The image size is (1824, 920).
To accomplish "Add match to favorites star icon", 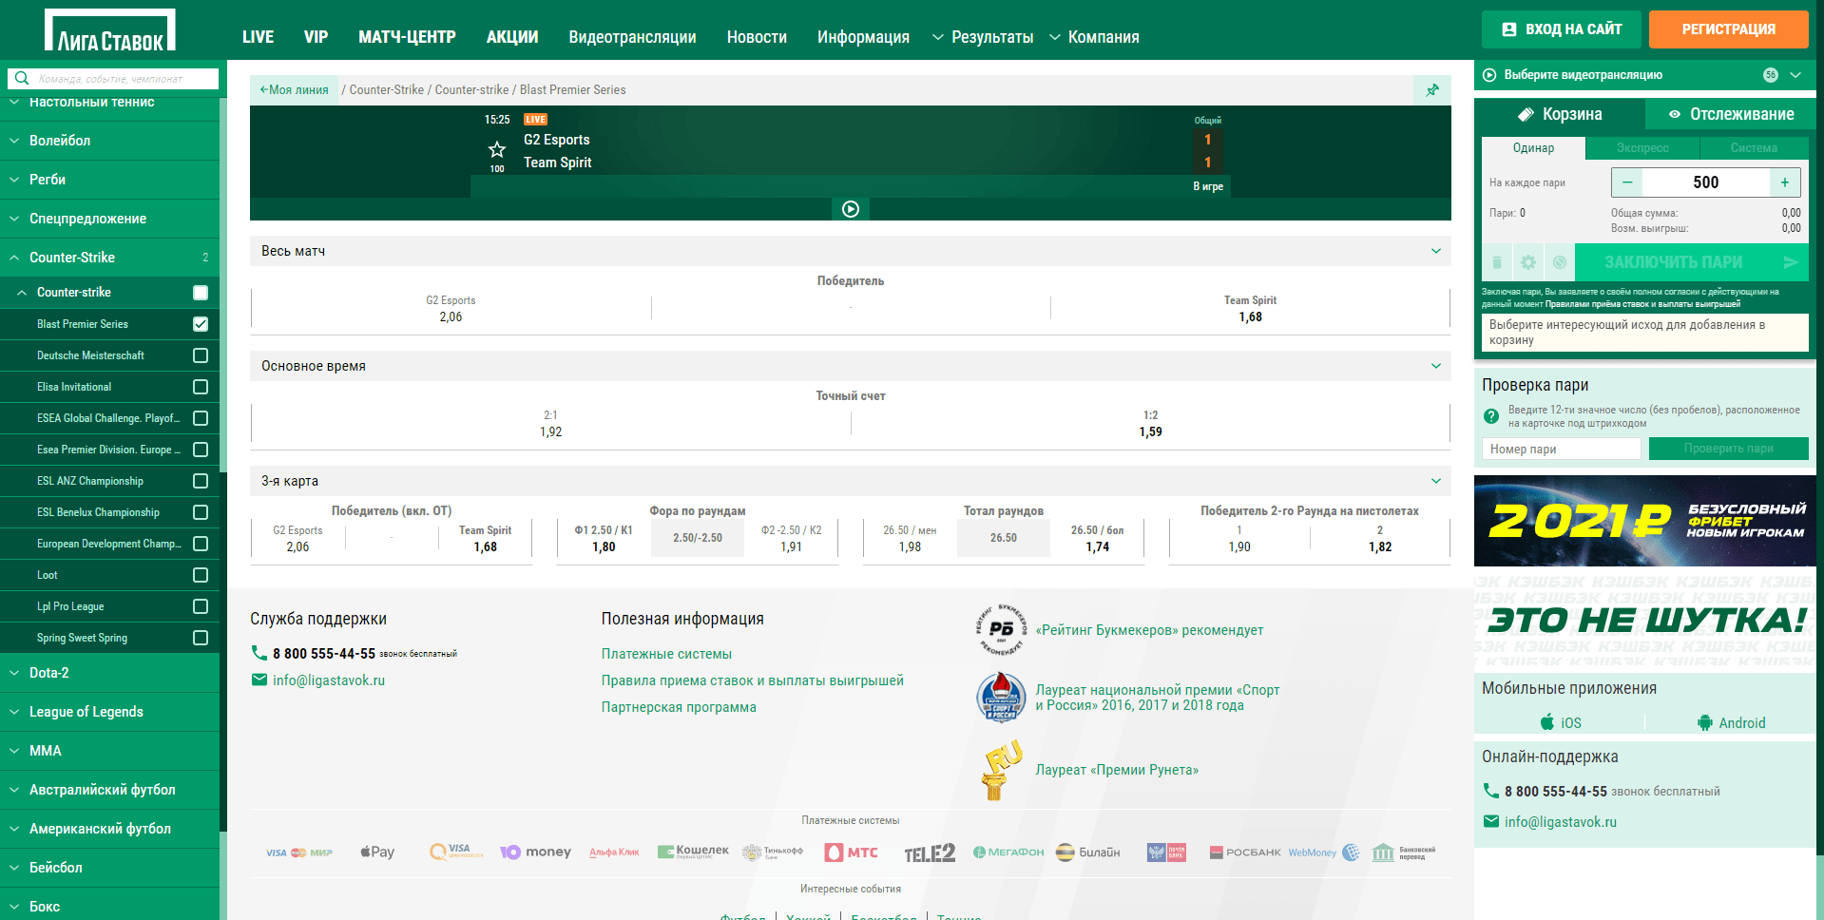I will tap(497, 149).
